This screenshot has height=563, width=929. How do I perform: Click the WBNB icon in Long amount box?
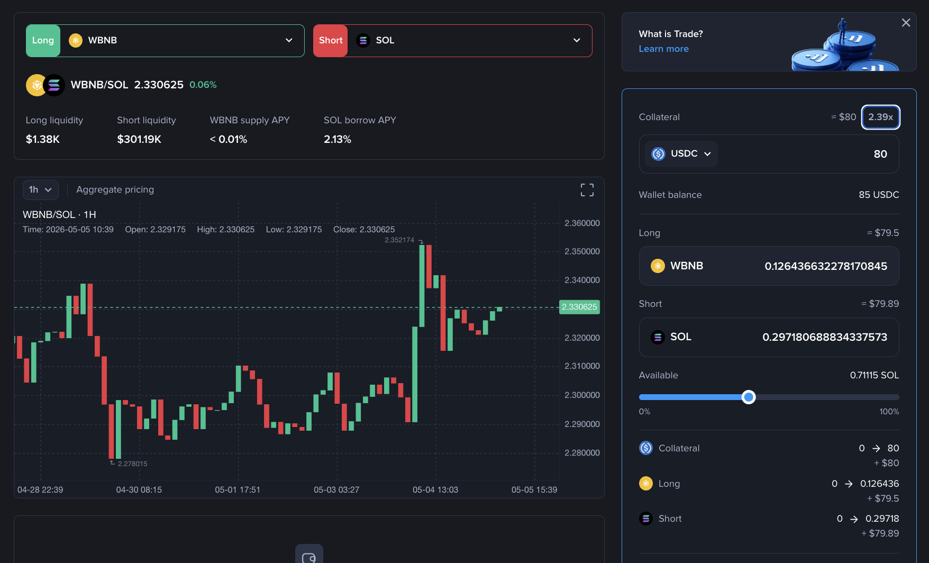(658, 266)
